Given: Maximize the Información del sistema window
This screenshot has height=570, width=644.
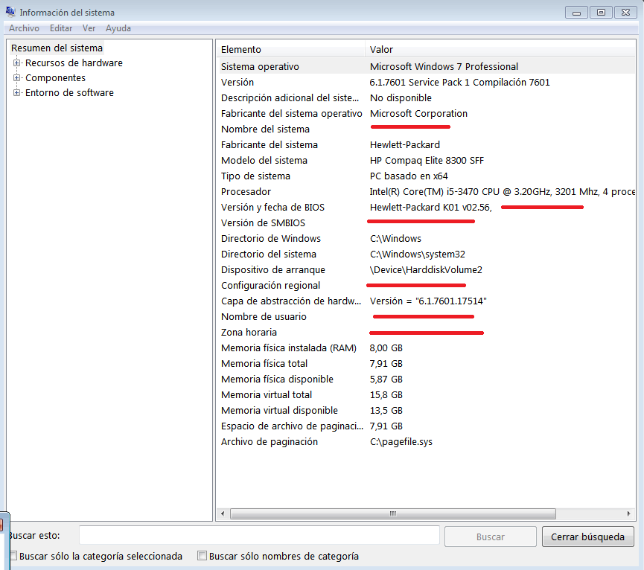Looking at the screenshot, I should coord(601,13).
